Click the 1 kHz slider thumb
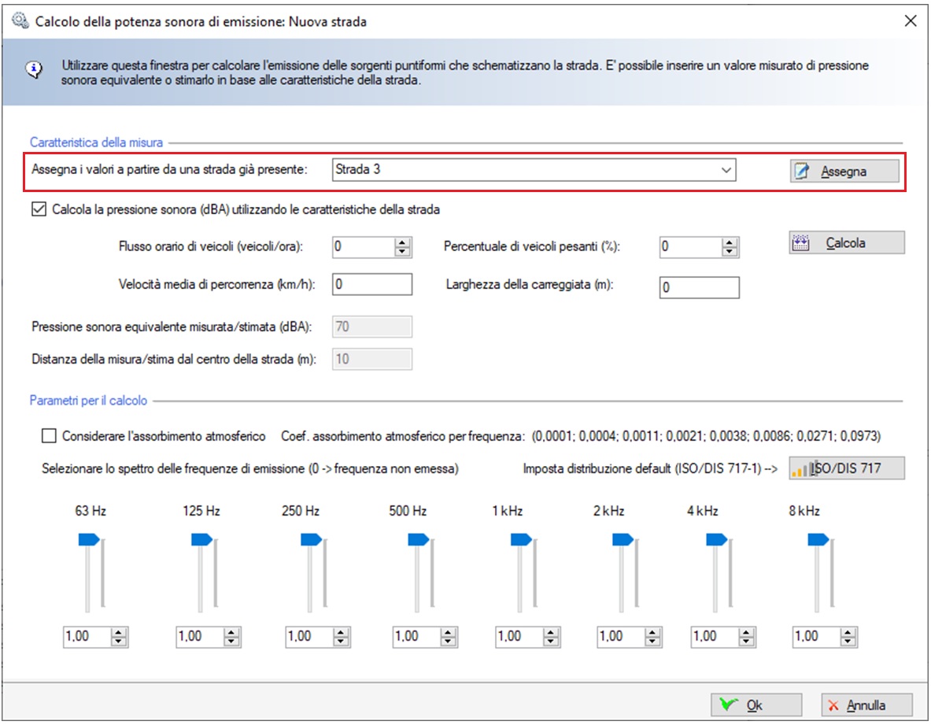 click(521, 539)
